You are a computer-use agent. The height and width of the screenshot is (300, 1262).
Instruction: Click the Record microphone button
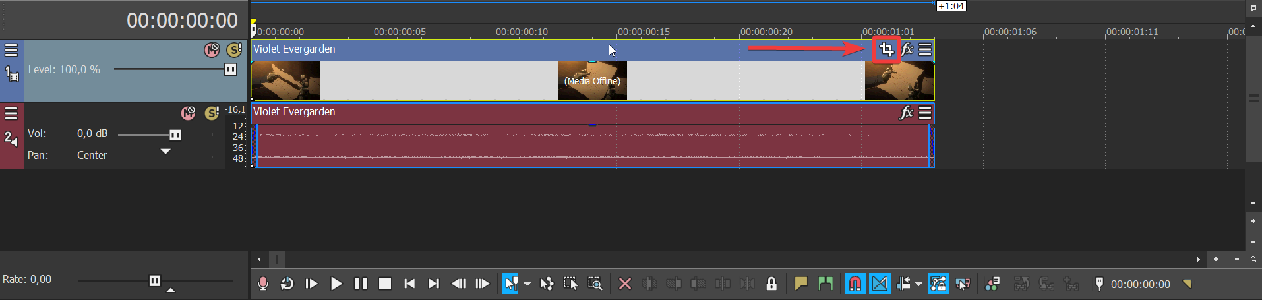pos(263,284)
